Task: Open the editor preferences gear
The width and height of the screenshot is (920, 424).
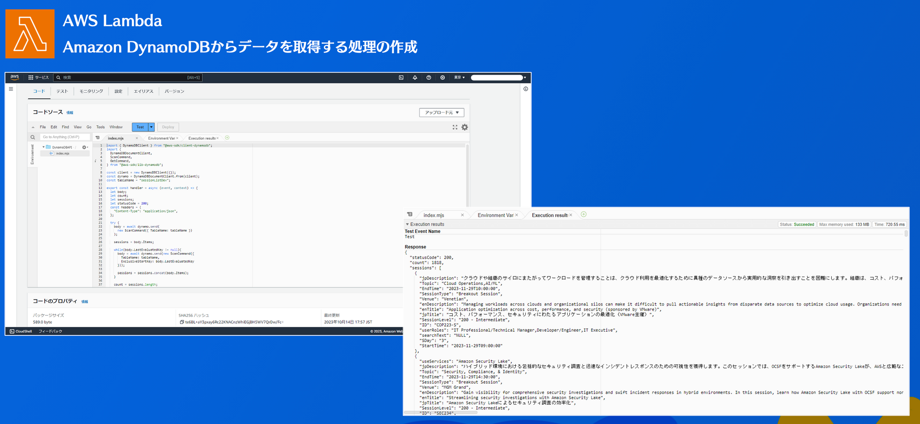Action: 465,127
